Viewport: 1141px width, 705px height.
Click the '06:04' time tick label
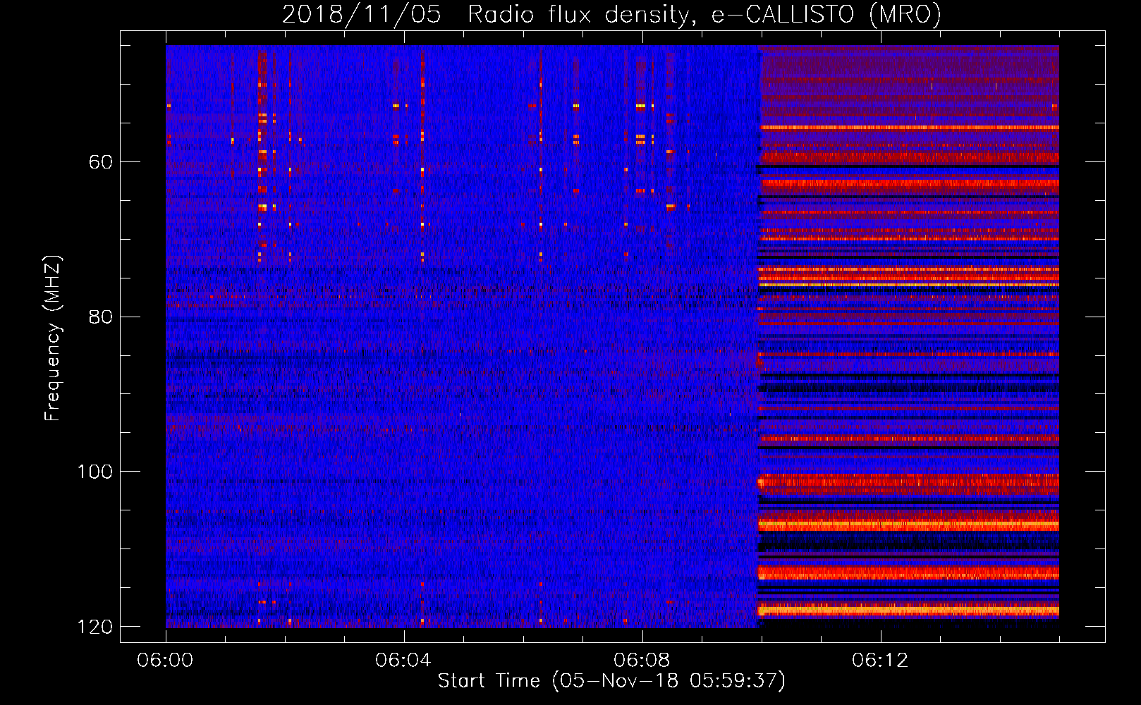tap(403, 661)
